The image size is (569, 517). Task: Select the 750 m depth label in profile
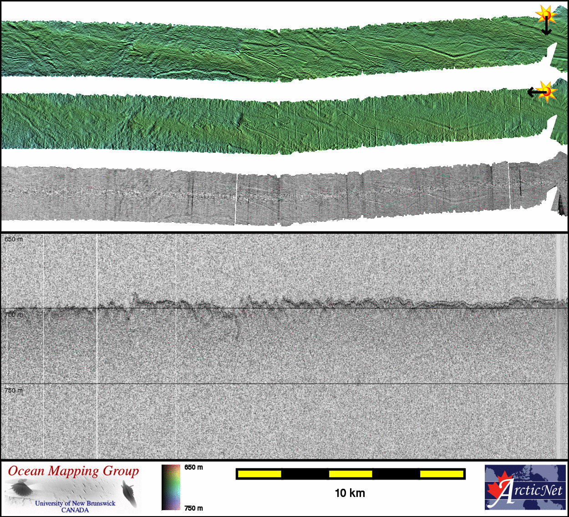pos(14,390)
